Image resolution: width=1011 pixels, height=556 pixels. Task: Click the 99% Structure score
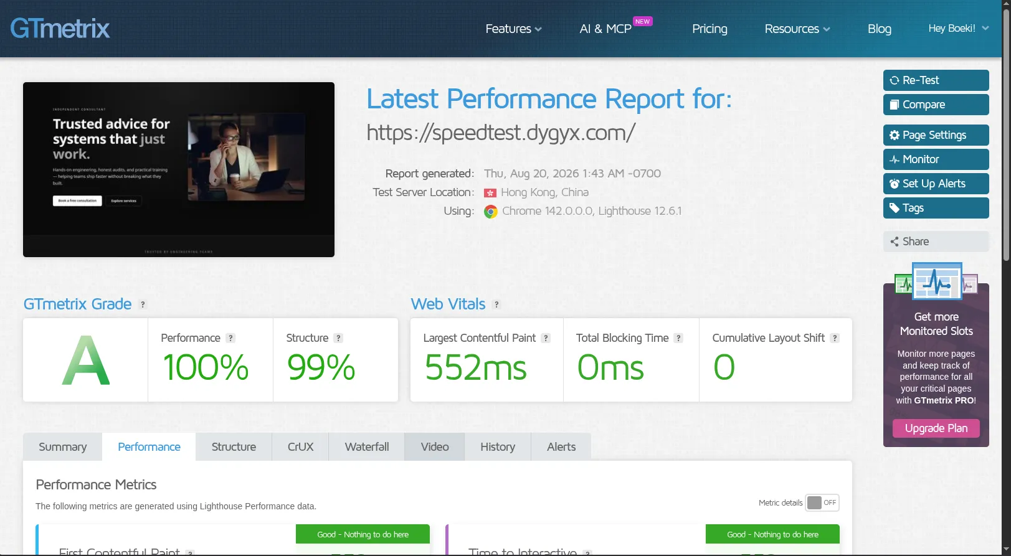[x=321, y=367]
